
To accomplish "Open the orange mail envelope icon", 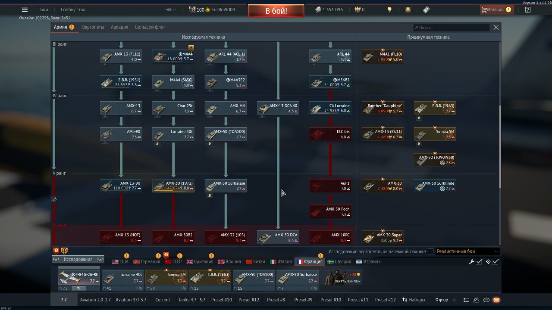I will click(x=496, y=300).
